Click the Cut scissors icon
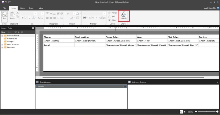The width and height of the screenshot is (220, 115). pyautogui.click(x=17, y=13)
